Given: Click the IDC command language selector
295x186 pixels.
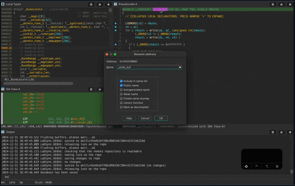Looking at the screenshot, I should click(7, 177).
